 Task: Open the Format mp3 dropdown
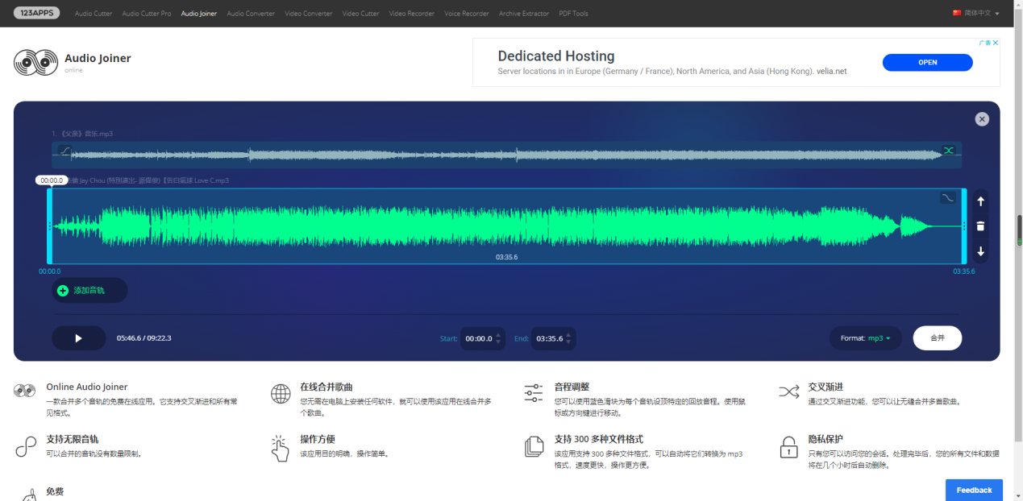[x=865, y=338]
